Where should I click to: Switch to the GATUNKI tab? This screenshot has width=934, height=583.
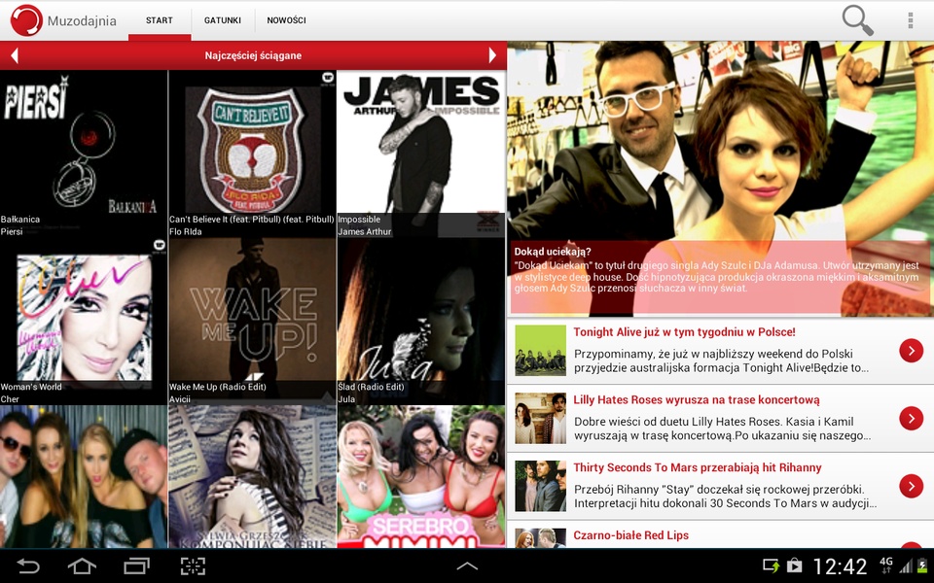coord(223,20)
